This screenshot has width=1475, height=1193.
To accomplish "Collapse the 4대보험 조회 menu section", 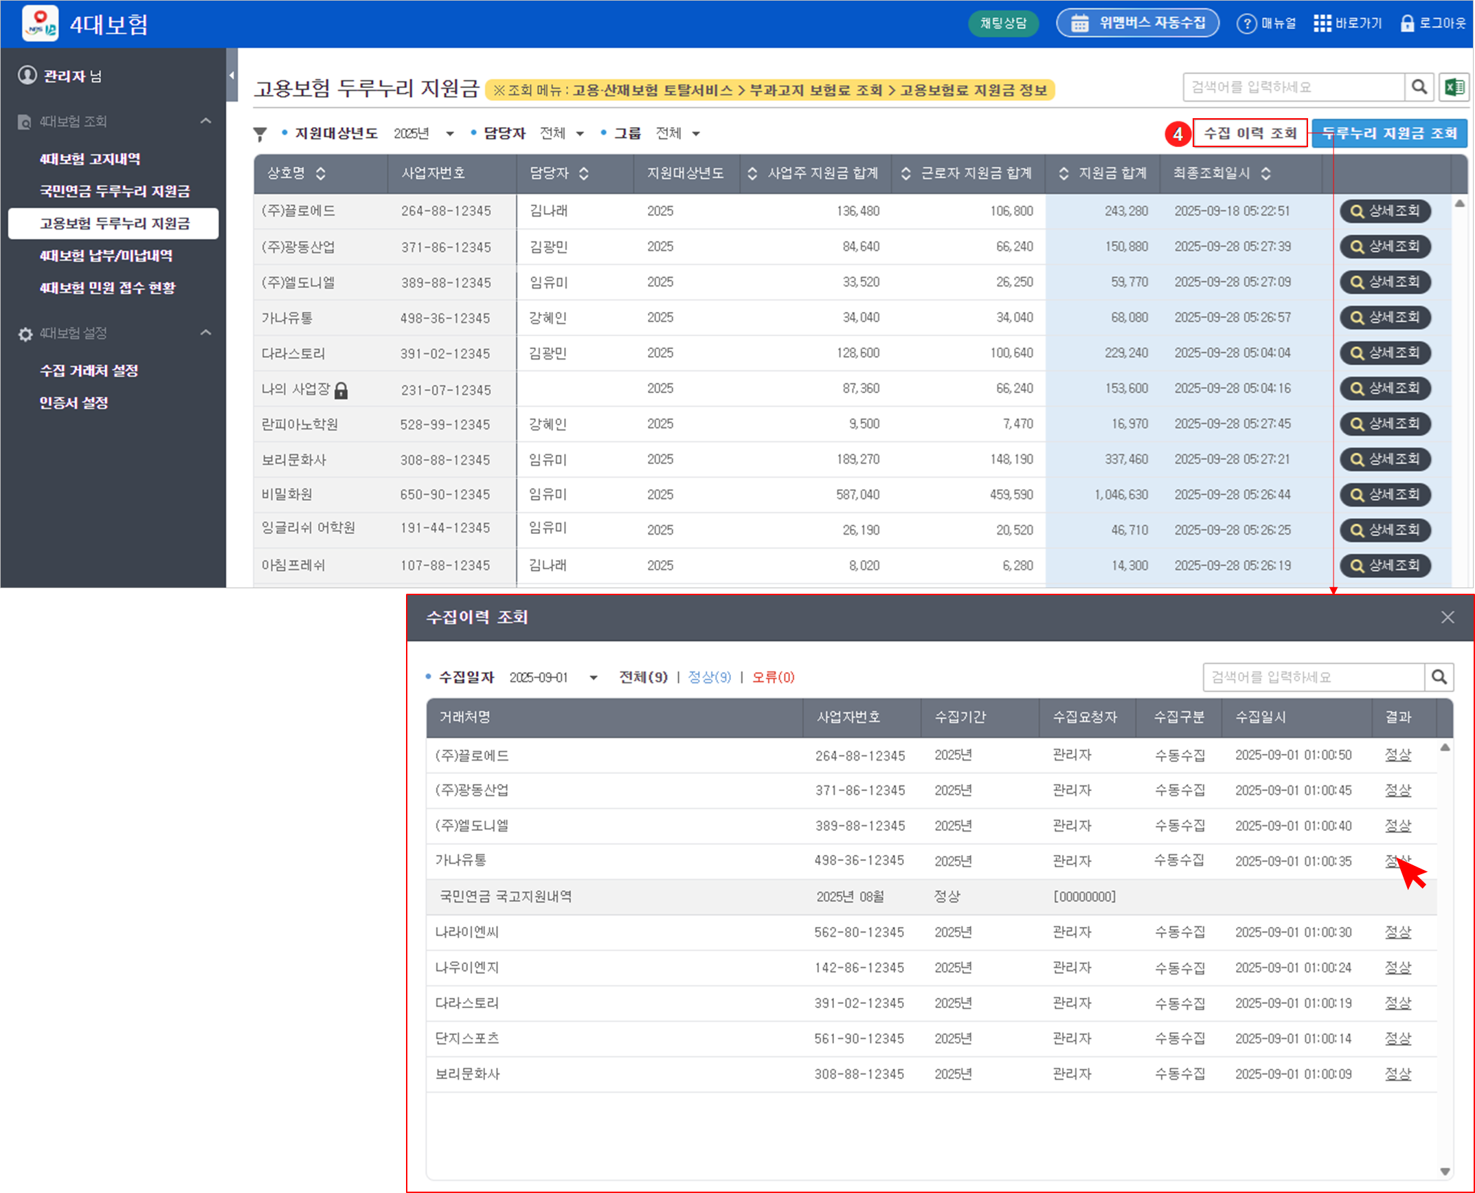I will point(205,121).
